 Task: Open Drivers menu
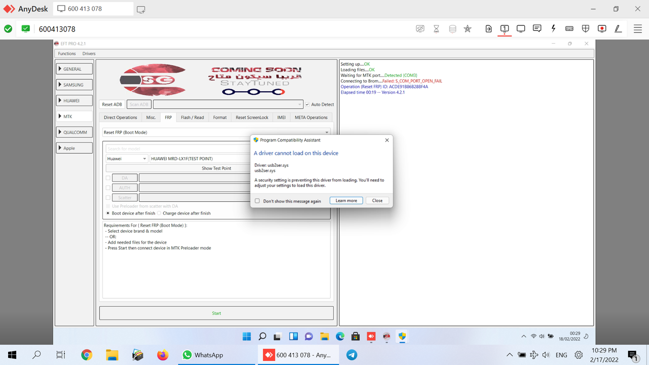tap(89, 54)
